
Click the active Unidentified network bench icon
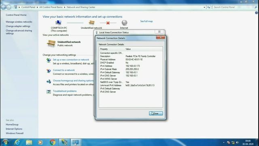tap(51, 43)
